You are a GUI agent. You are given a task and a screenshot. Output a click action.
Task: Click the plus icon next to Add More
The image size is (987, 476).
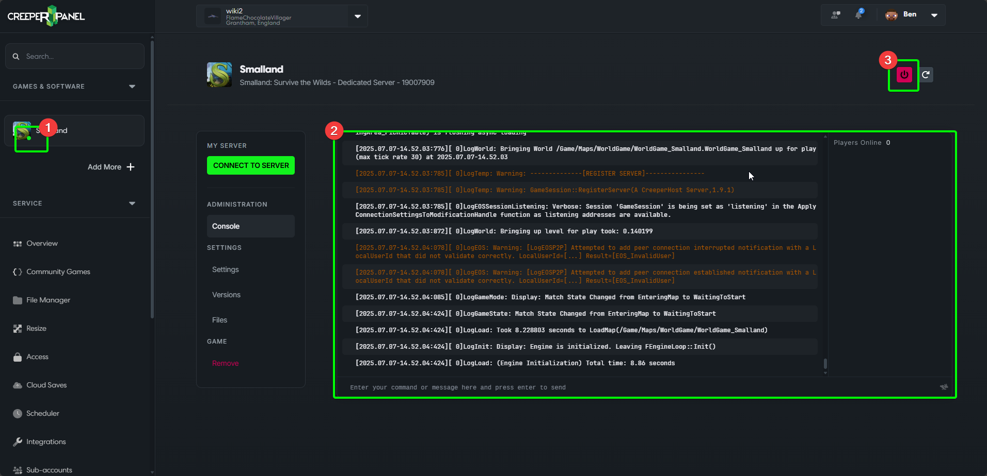[131, 167]
